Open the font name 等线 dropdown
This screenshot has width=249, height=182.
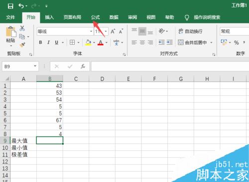(x=91, y=31)
